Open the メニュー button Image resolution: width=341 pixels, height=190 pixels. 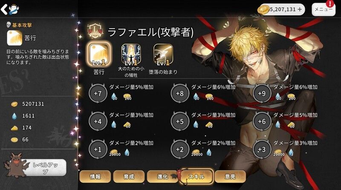click(324, 9)
